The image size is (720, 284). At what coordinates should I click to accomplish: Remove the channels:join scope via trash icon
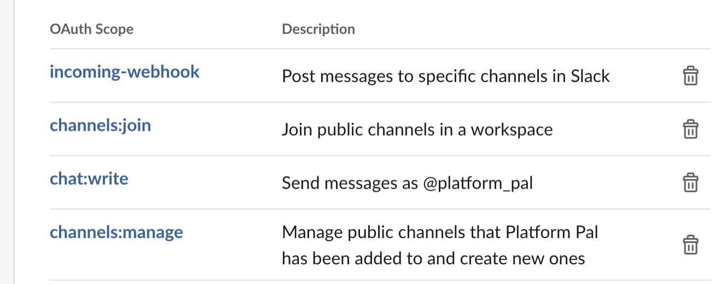click(690, 129)
